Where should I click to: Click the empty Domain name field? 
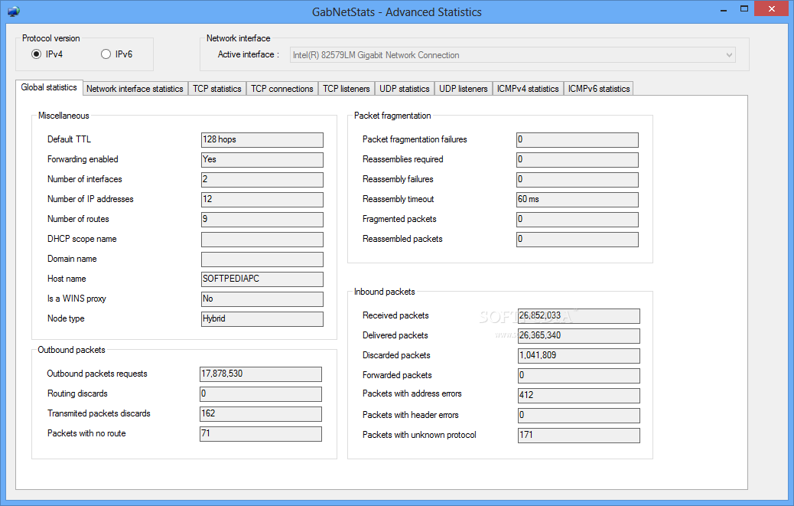point(262,260)
